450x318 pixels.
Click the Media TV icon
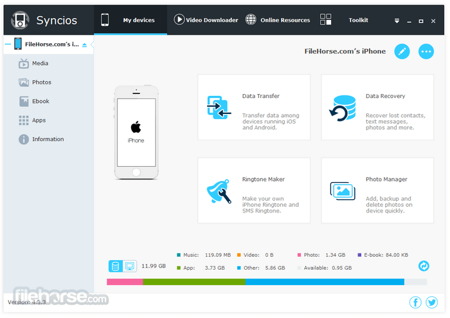click(24, 64)
